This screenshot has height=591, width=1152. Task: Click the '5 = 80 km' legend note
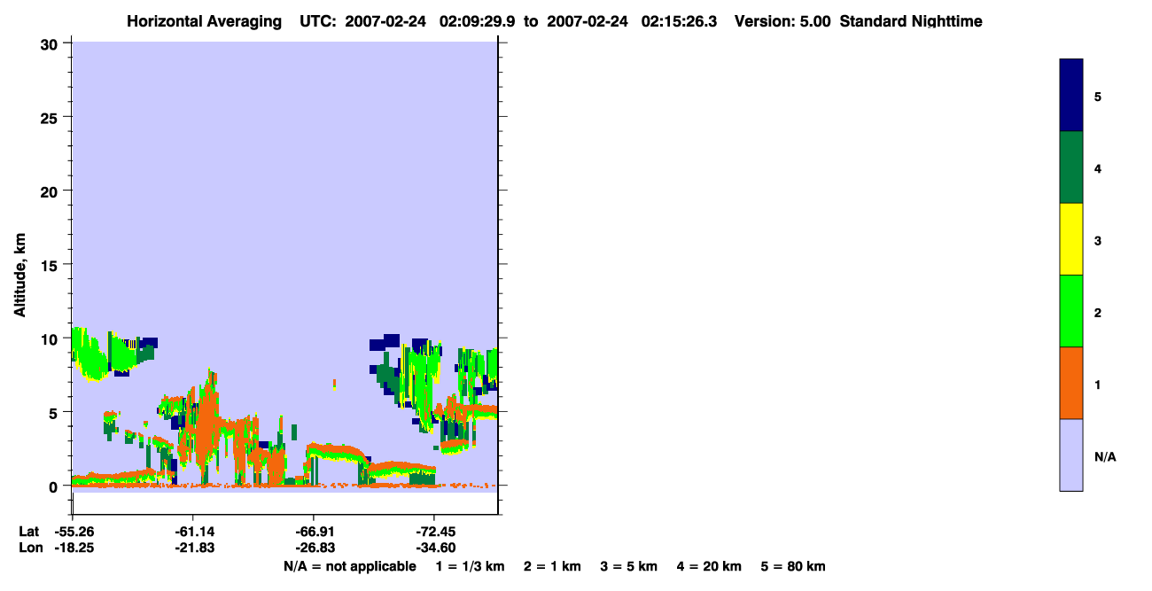click(x=793, y=566)
